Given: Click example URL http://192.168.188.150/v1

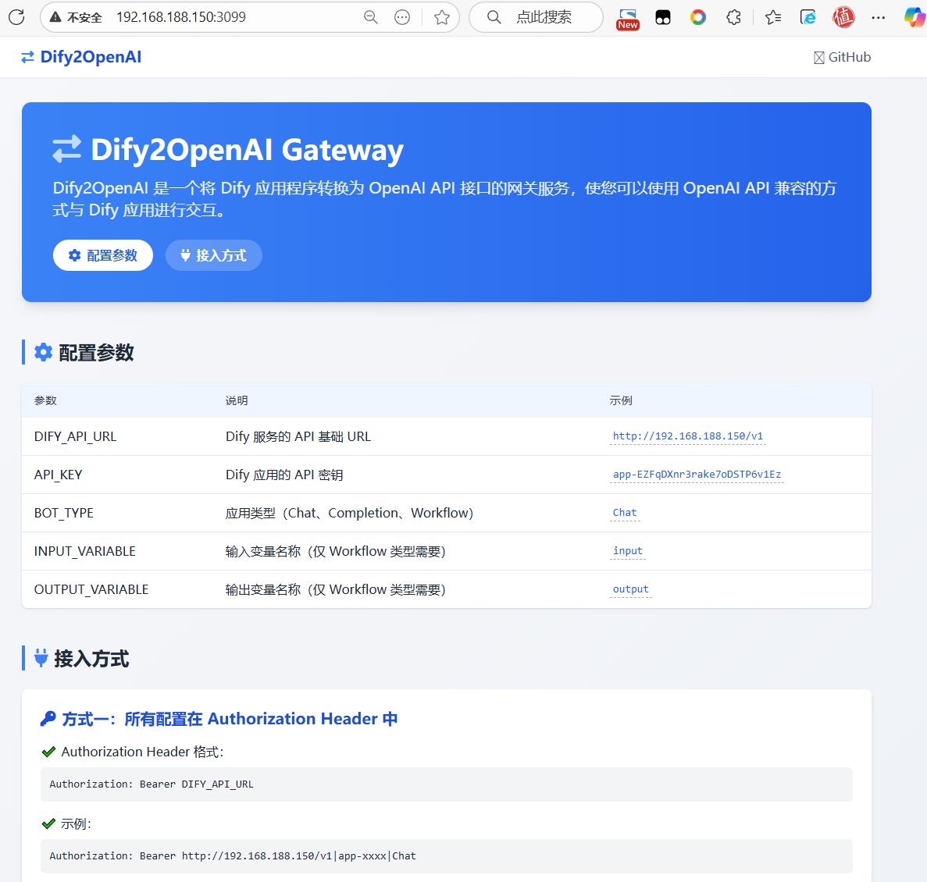Looking at the screenshot, I should [x=687, y=436].
